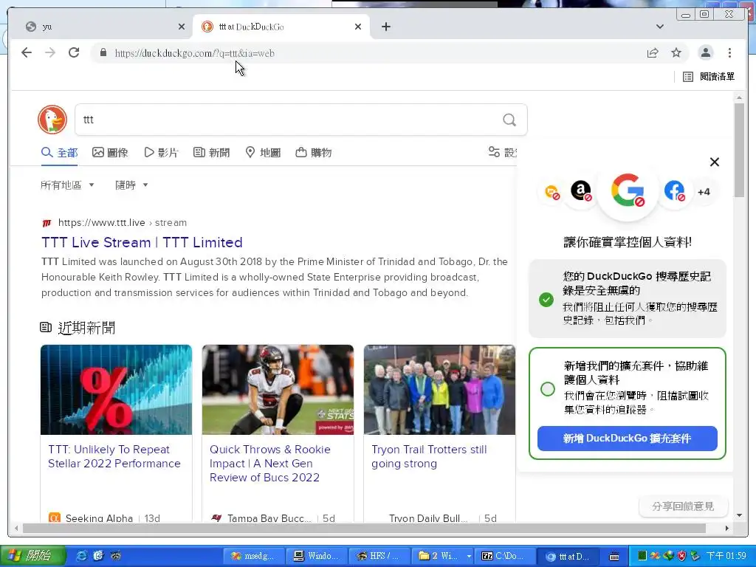Screen dimensions: 756x567
Task: Click the DuckDuckGo logo
Action: point(52,120)
